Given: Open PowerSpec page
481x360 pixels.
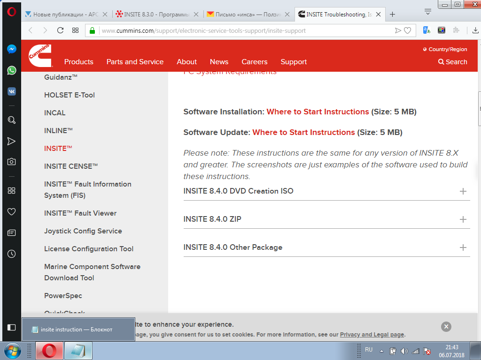Looking at the screenshot, I should [63, 296].
